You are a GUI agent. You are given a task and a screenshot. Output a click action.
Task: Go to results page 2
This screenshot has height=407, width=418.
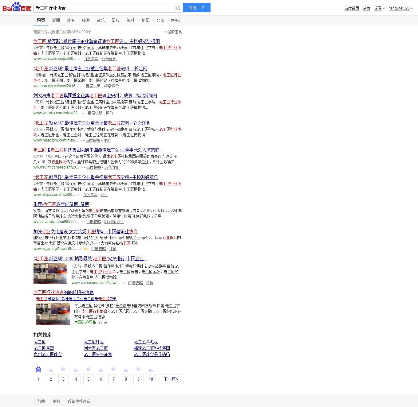[x=51, y=379]
